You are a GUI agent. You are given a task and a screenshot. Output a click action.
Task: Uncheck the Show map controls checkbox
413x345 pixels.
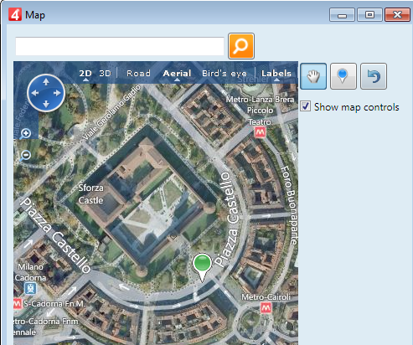click(x=306, y=106)
